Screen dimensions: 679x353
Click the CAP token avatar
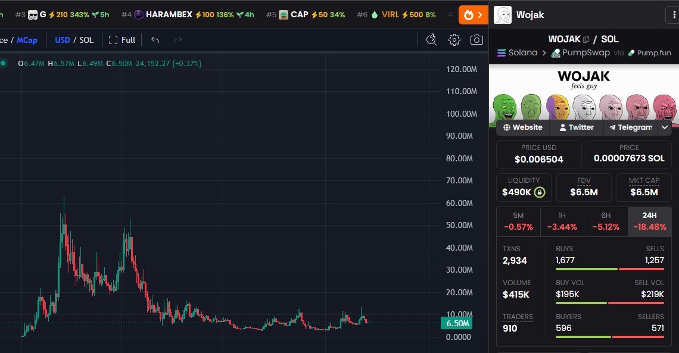283,15
